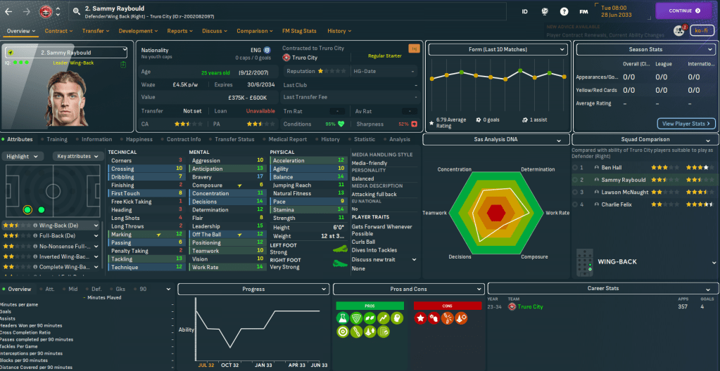
Task: Switch stats view to Att.
Action: point(49,289)
